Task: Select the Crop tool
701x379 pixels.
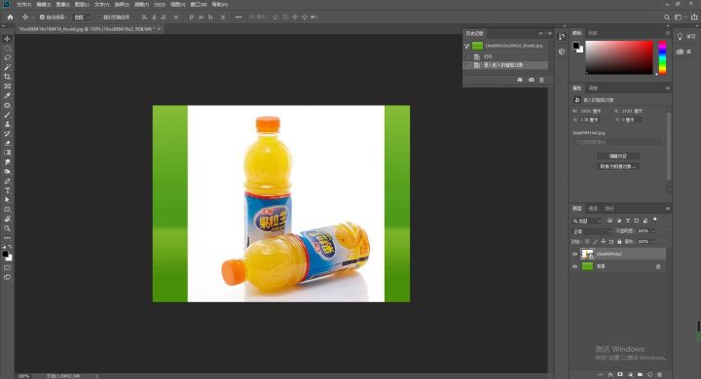Action: pyautogui.click(x=7, y=77)
